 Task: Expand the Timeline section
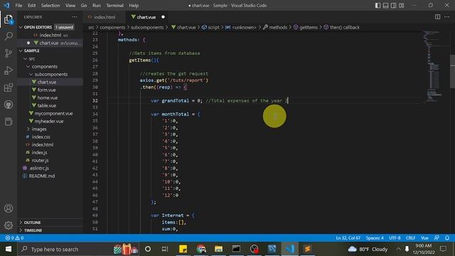[x=50, y=230]
